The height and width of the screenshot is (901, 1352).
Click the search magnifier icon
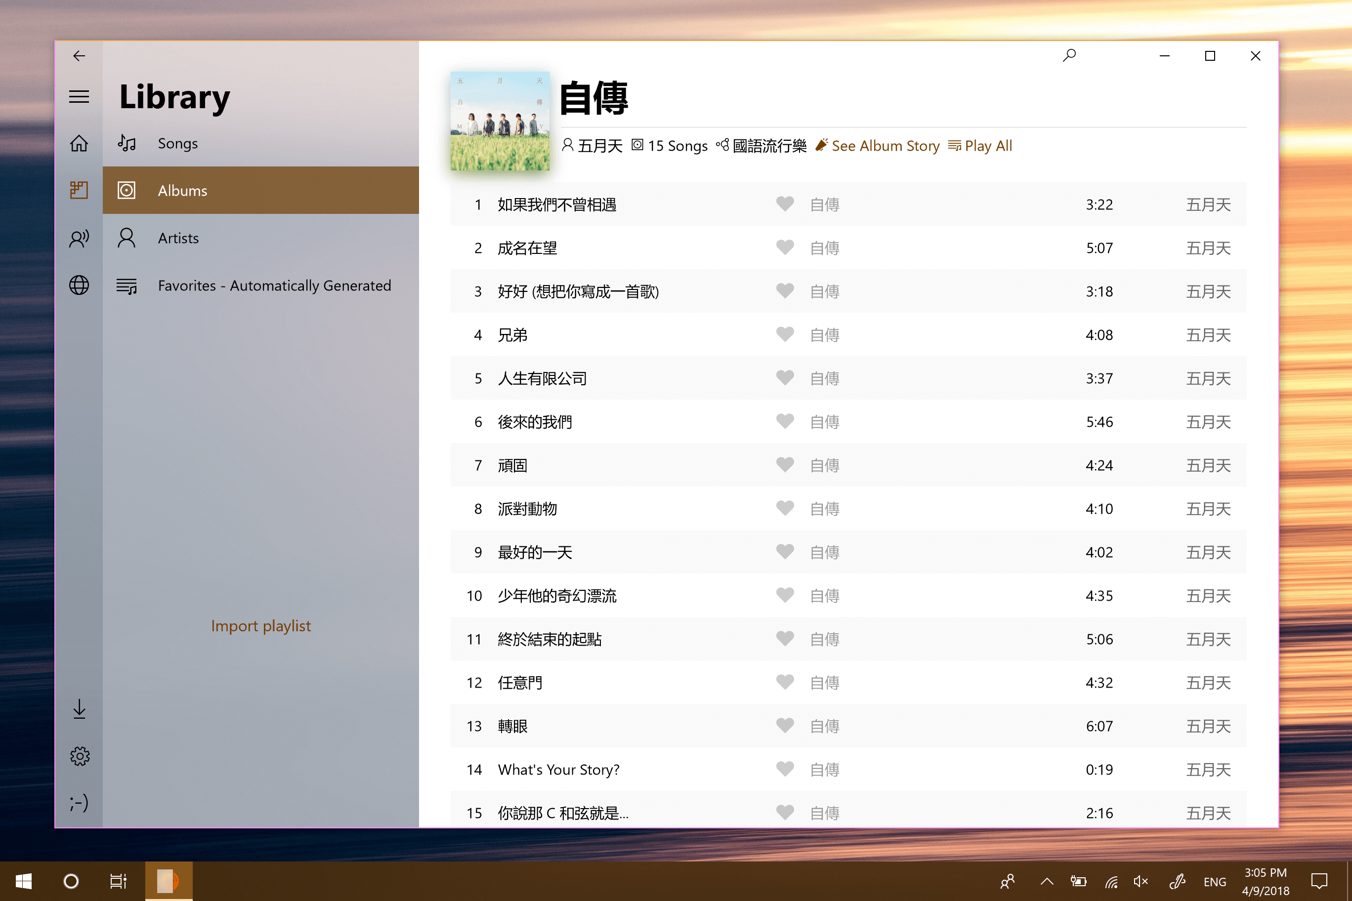coord(1069,56)
